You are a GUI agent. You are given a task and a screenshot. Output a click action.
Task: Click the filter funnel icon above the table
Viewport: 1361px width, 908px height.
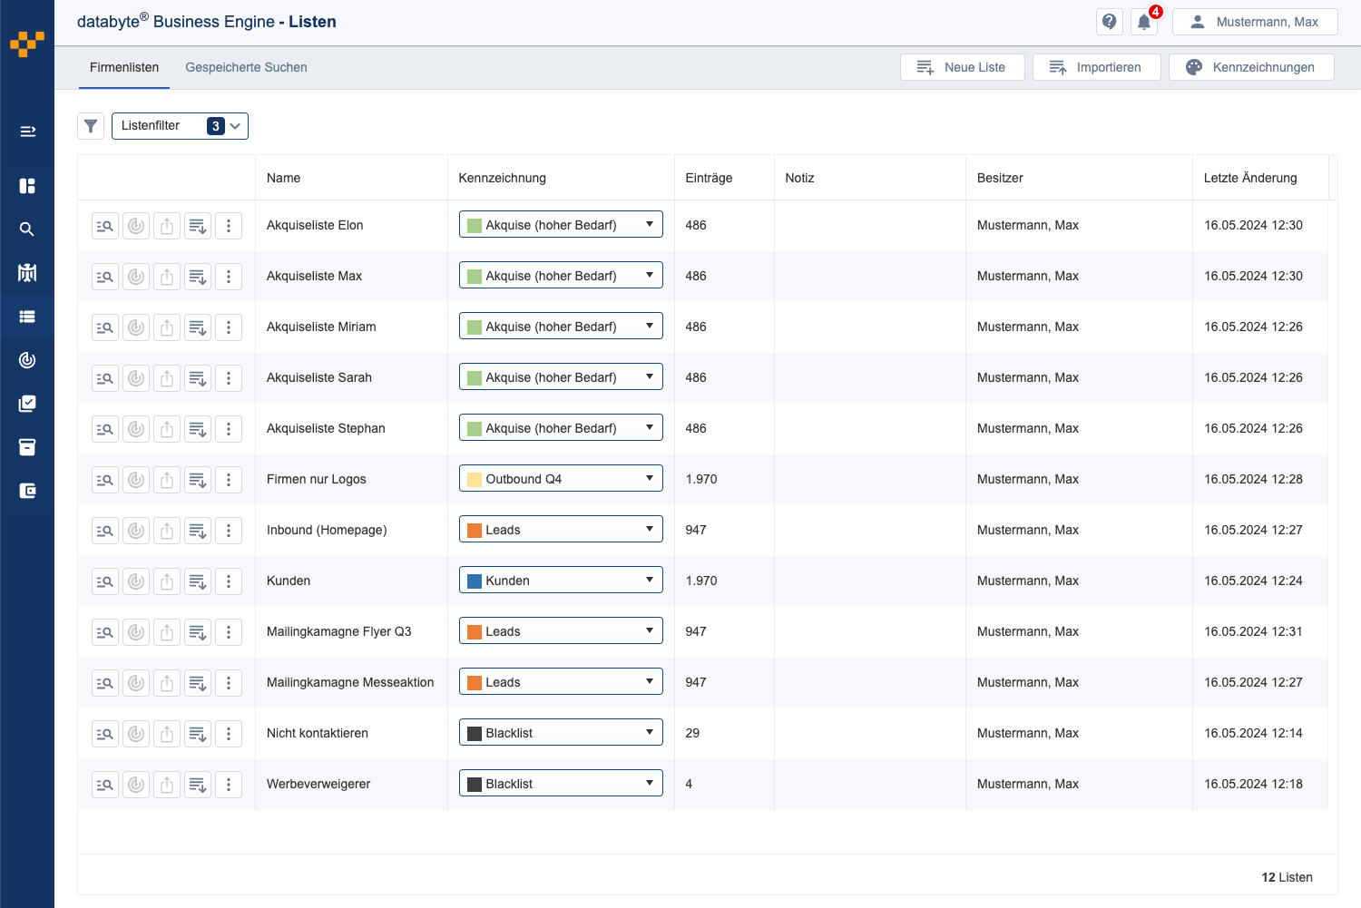tap(91, 126)
